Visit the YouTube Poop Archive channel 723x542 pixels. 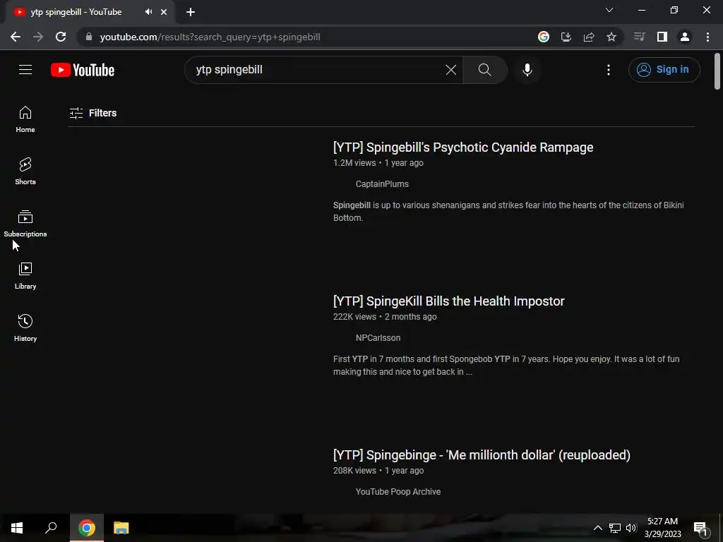pos(398,492)
